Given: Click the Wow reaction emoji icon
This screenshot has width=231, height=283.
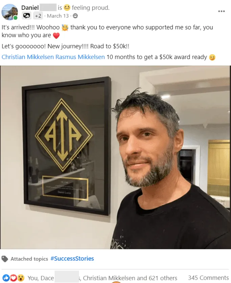Looking at the screenshot, I should pos(21,278).
